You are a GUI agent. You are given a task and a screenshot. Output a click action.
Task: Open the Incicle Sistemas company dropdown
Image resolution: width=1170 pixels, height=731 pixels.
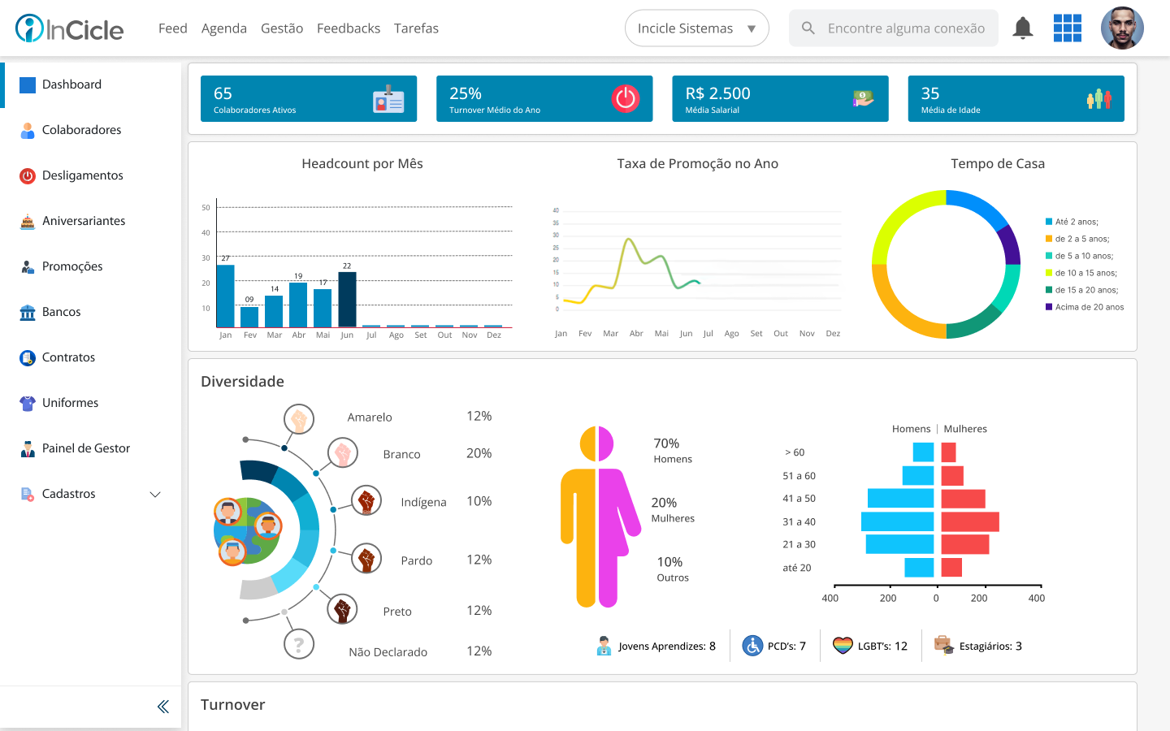pos(696,28)
